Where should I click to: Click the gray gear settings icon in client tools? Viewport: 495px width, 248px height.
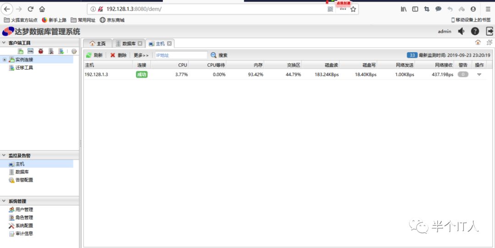point(74,51)
